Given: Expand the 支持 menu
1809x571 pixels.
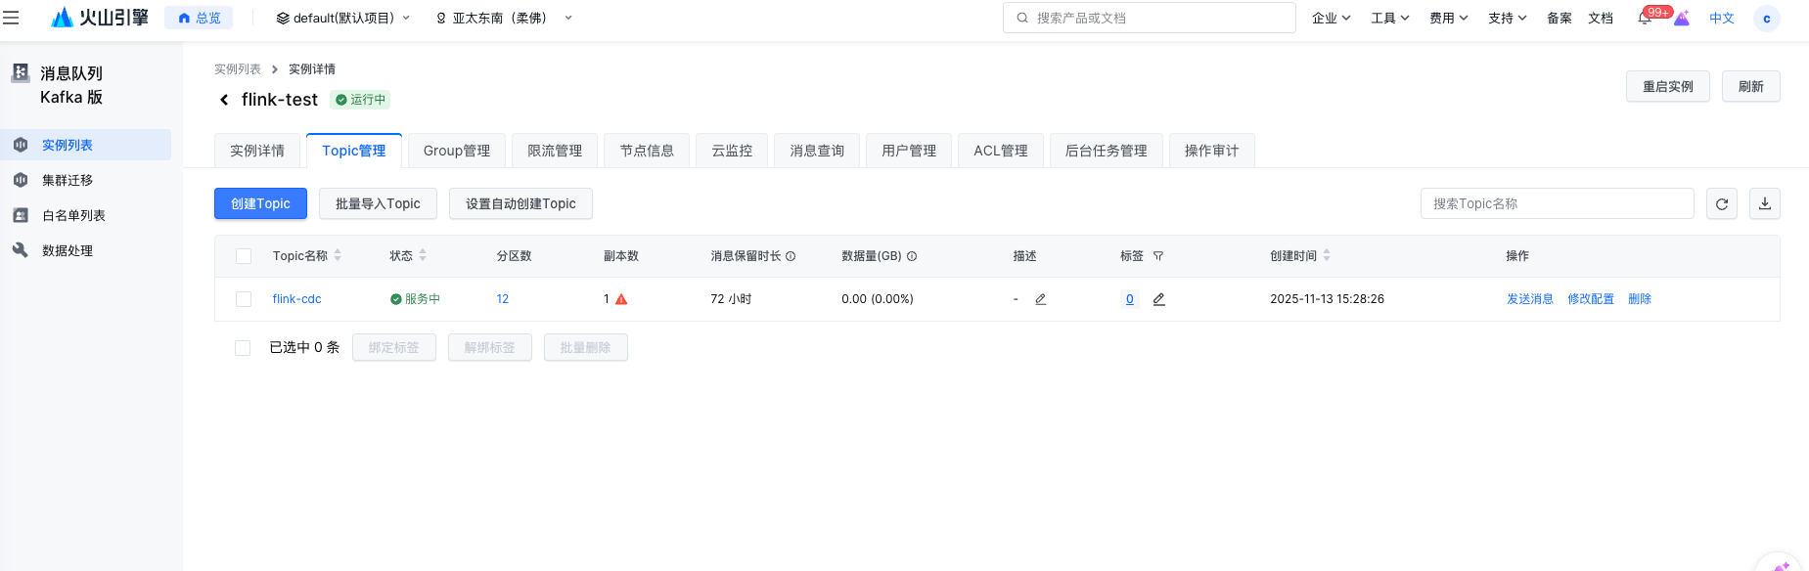Looking at the screenshot, I should click(x=1507, y=18).
